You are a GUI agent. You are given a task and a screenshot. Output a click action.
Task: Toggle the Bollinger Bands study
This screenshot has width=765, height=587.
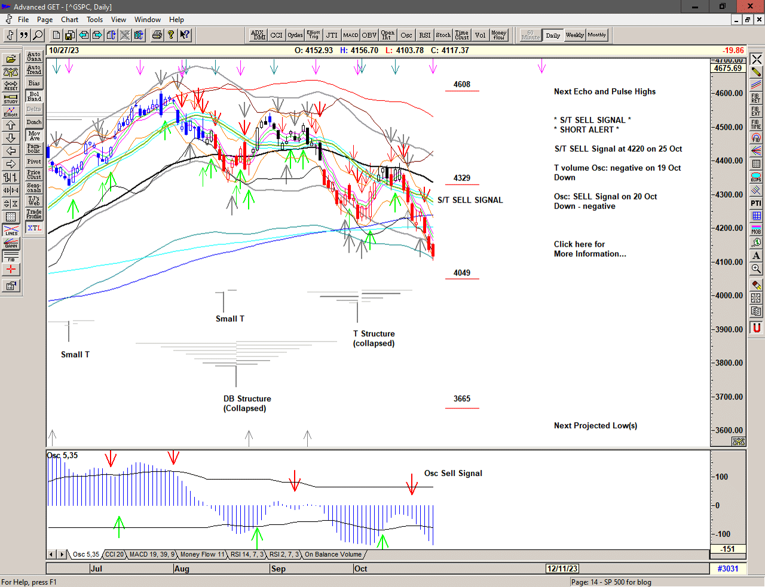(34, 96)
